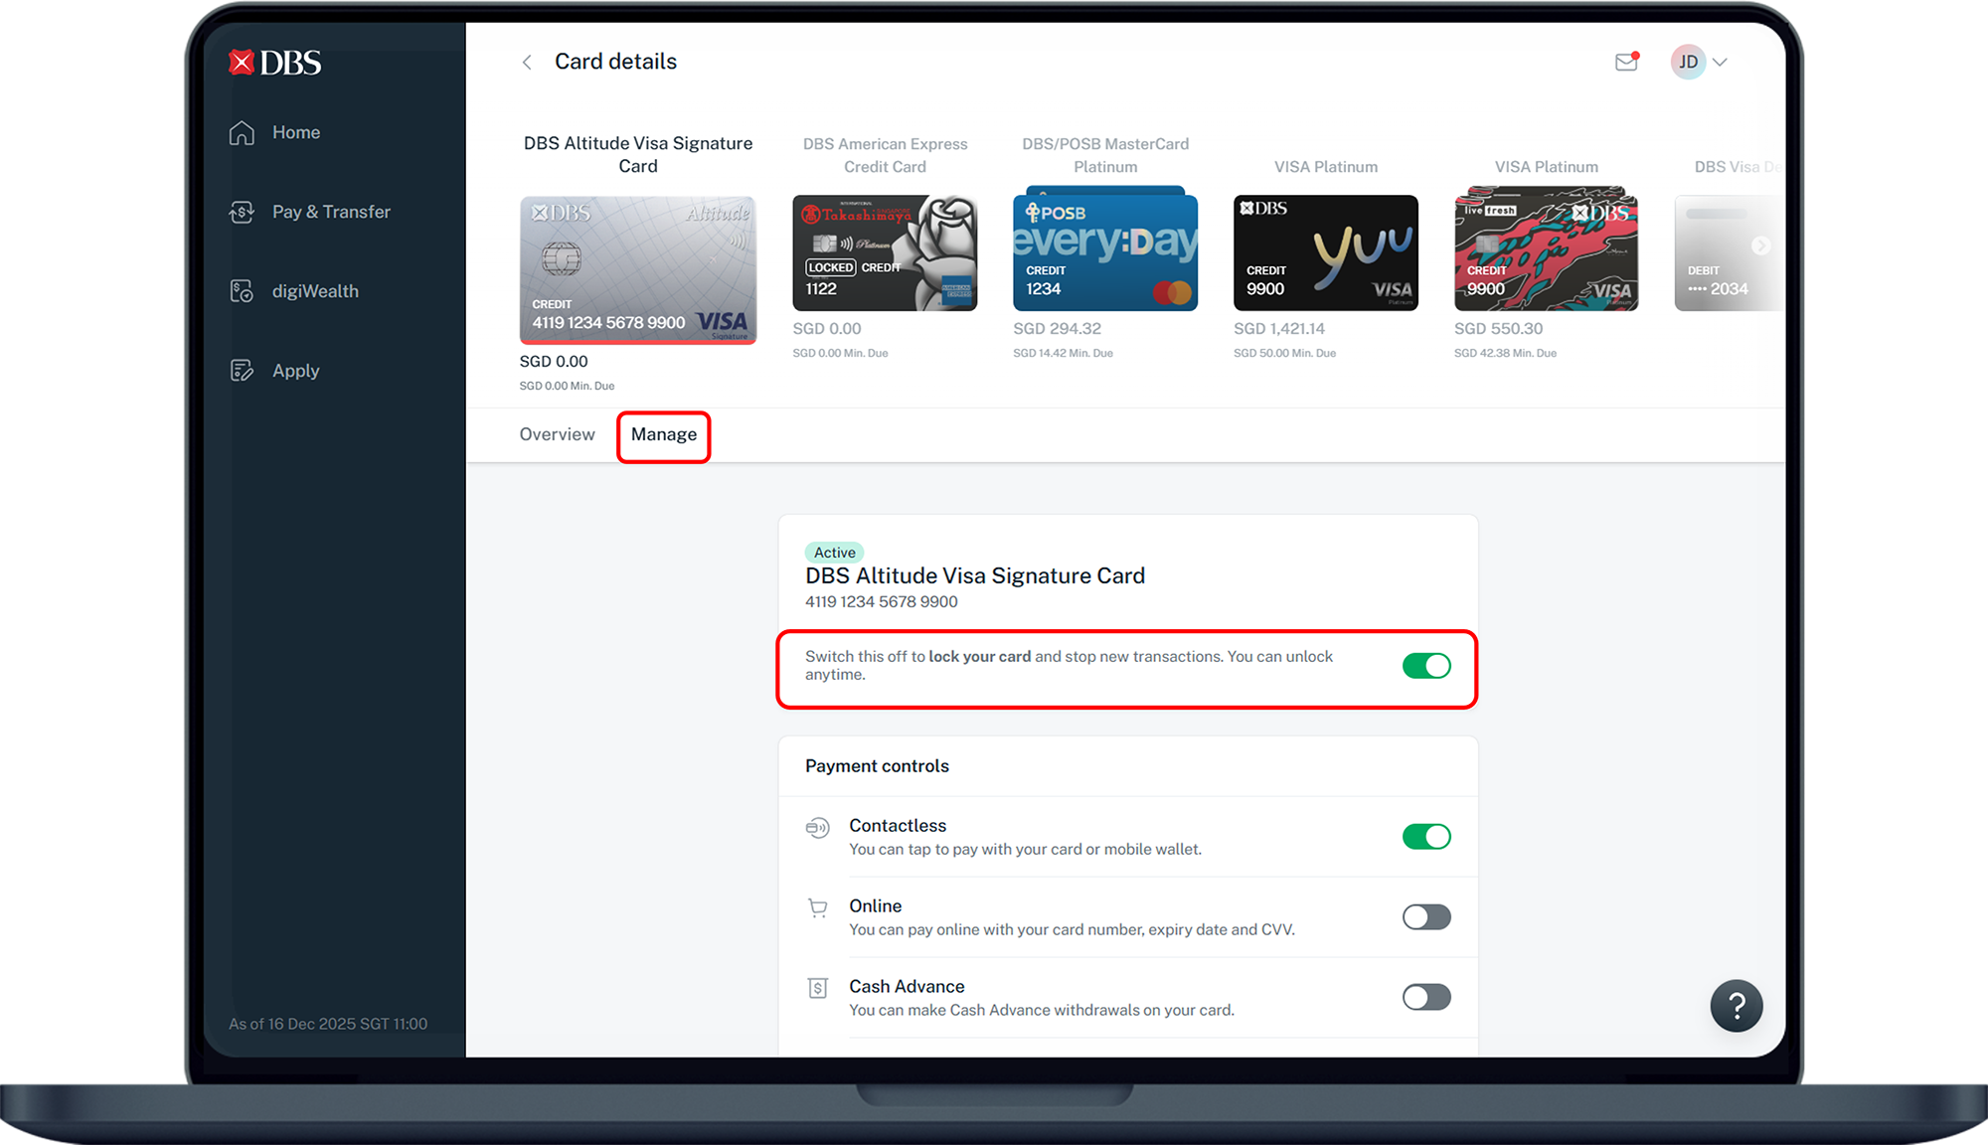Open the mail inbox envelope icon
1988x1145 pixels.
point(1626,62)
